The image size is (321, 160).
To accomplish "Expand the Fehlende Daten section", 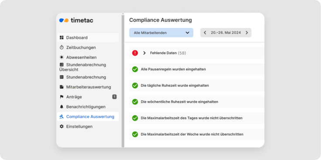I will (x=144, y=53).
